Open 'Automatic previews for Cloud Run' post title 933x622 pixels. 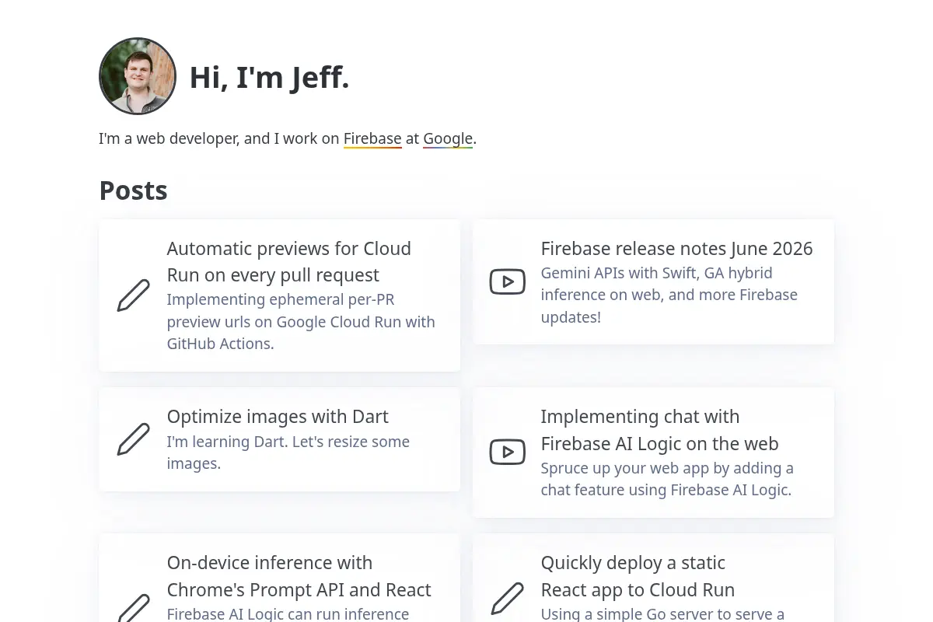(289, 262)
